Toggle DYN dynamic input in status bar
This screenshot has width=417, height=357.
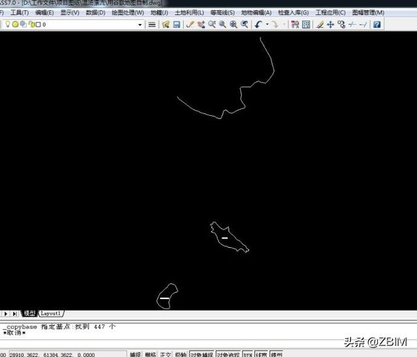(x=248, y=354)
